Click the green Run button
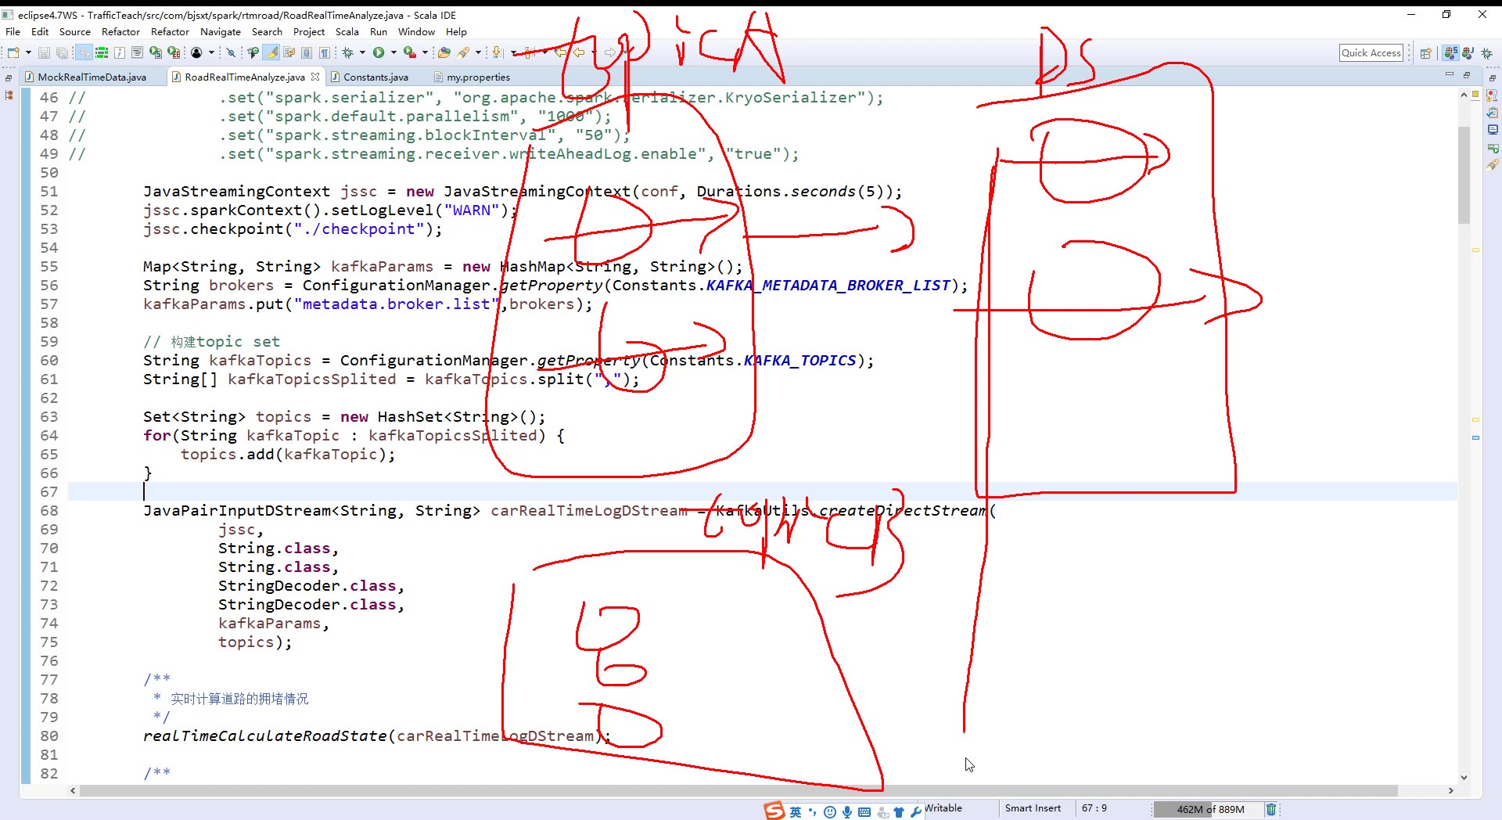The image size is (1502, 820). click(x=379, y=52)
